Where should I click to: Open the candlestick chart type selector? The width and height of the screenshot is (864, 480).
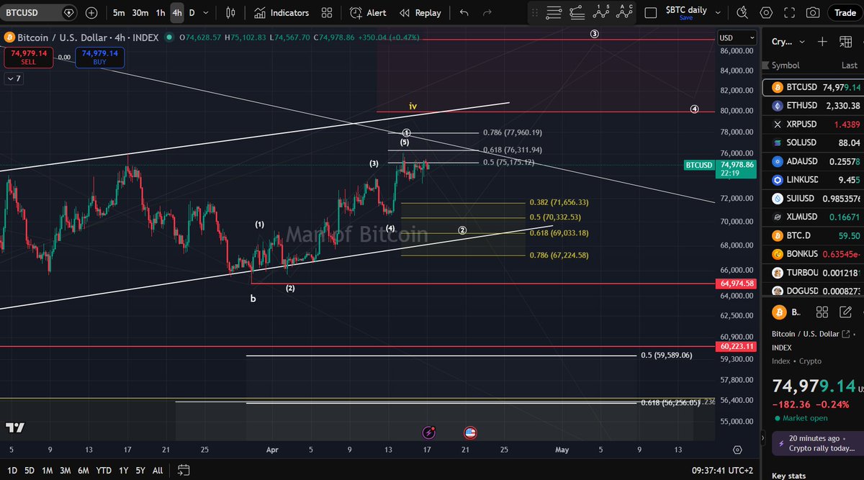point(230,13)
